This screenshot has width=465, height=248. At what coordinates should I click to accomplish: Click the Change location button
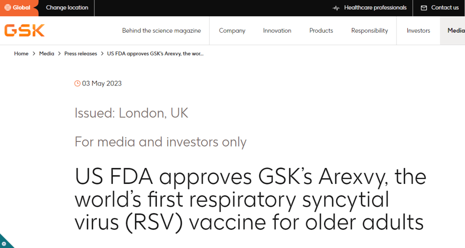point(67,7)
